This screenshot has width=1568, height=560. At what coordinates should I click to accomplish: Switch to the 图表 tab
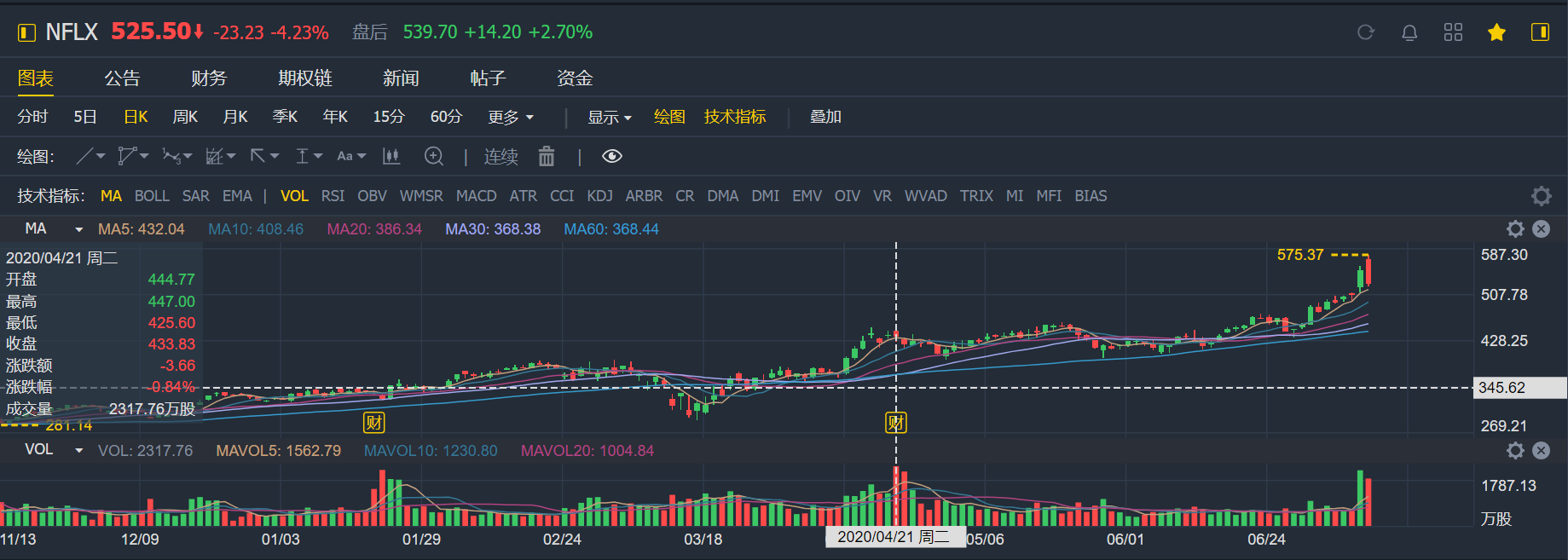pyautogui.click(x=36, y=78)
